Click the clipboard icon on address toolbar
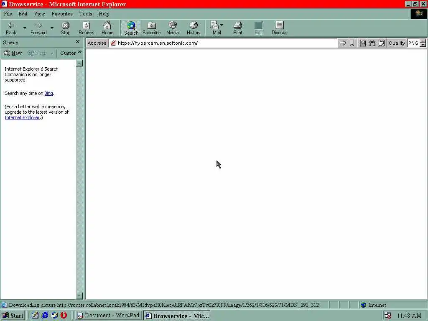Image resolution: width=428 pixels, height=321 pixels. [381, 43]
